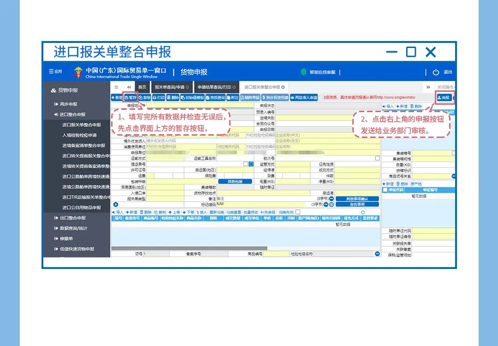Select 入境检验检疫申请 in sidebar
This screenshot has height=346, width=498.
pos(79,135)
